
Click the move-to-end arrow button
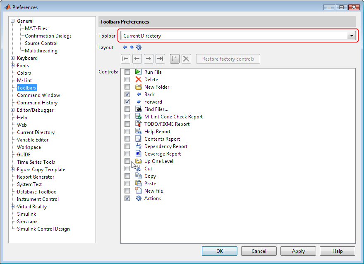tap(160, 59)
